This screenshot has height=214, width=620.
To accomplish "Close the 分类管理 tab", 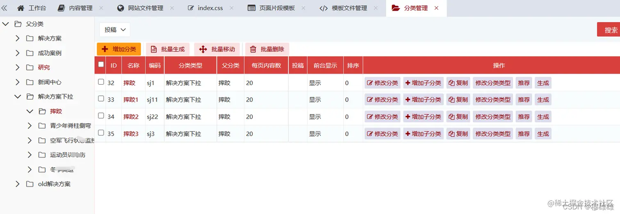I will click(436, 8).
